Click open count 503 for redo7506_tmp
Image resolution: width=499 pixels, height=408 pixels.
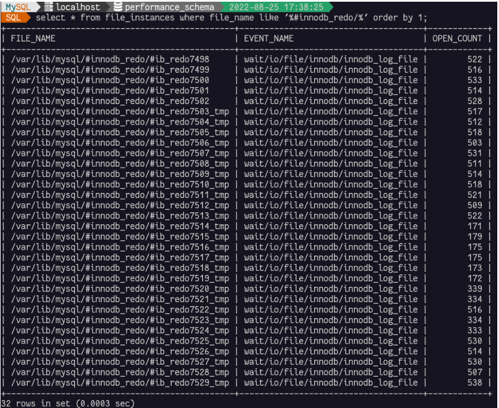(x=475, y=143)
